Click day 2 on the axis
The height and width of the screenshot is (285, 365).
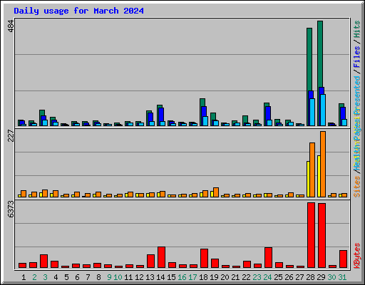[34, 277]
